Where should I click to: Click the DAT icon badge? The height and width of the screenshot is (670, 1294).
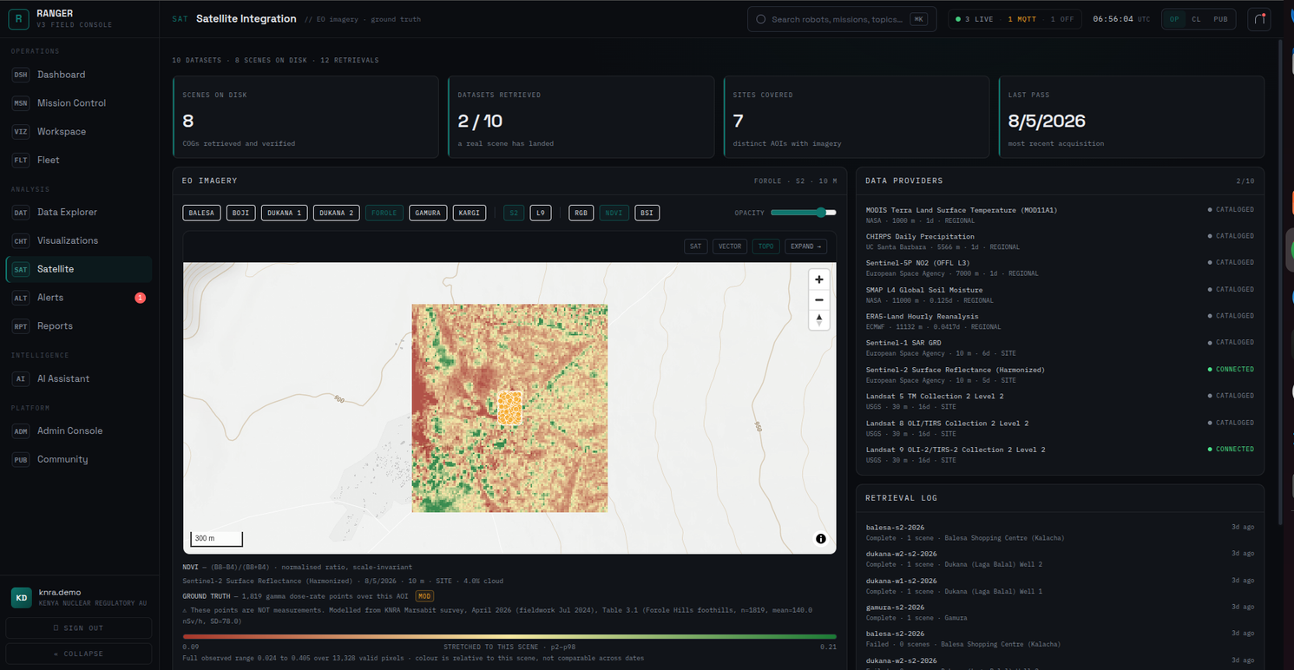[21, 212]
